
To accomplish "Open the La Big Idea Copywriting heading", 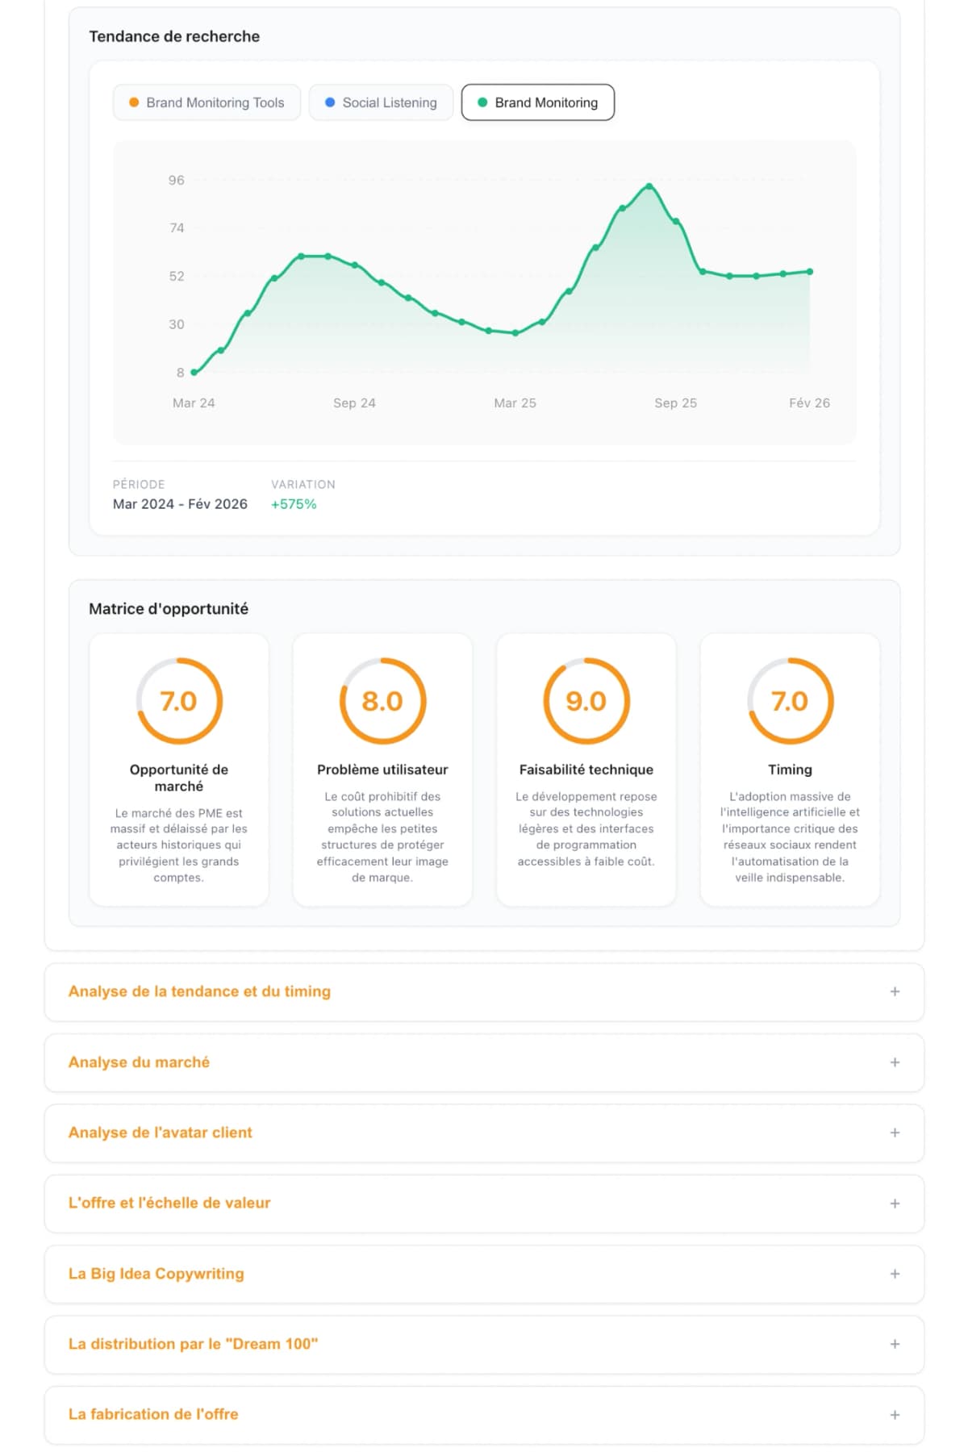I will 156,1274.
